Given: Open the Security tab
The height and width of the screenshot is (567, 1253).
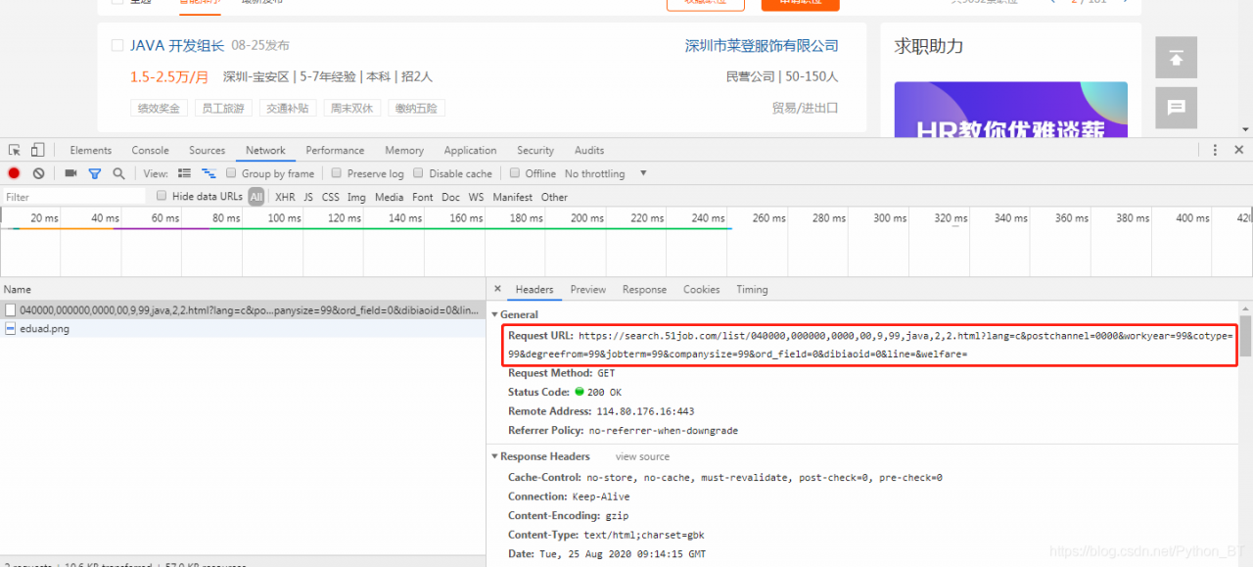Looking at the screenshot, I should [x=535, y=150].
